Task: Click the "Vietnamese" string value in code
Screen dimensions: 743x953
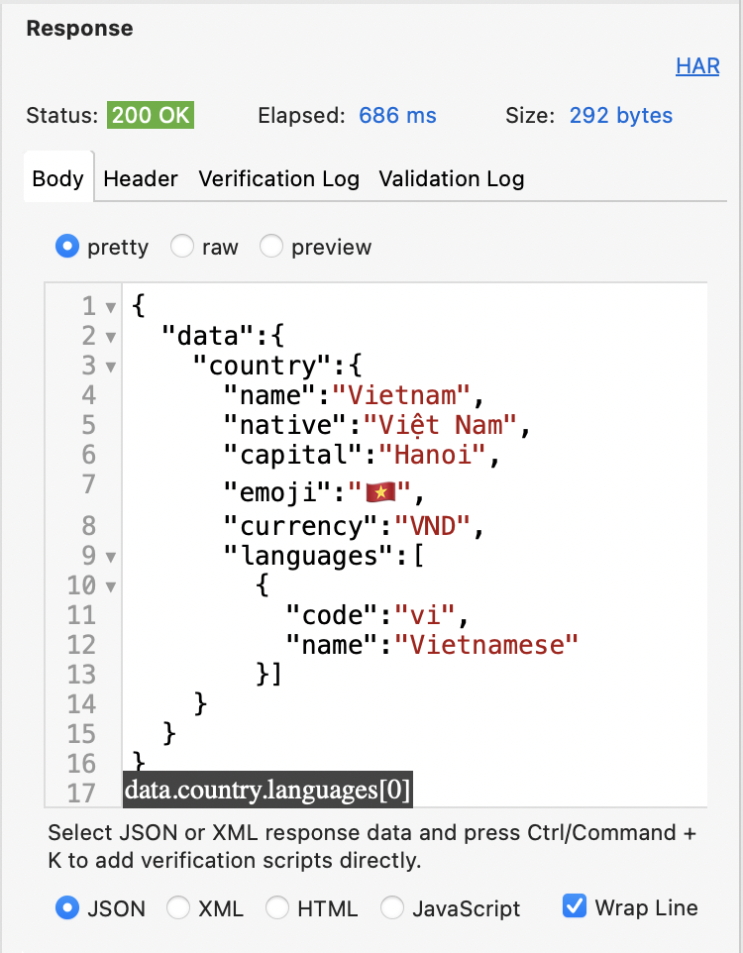Action: pyautogui.click(x=485, y=645)
